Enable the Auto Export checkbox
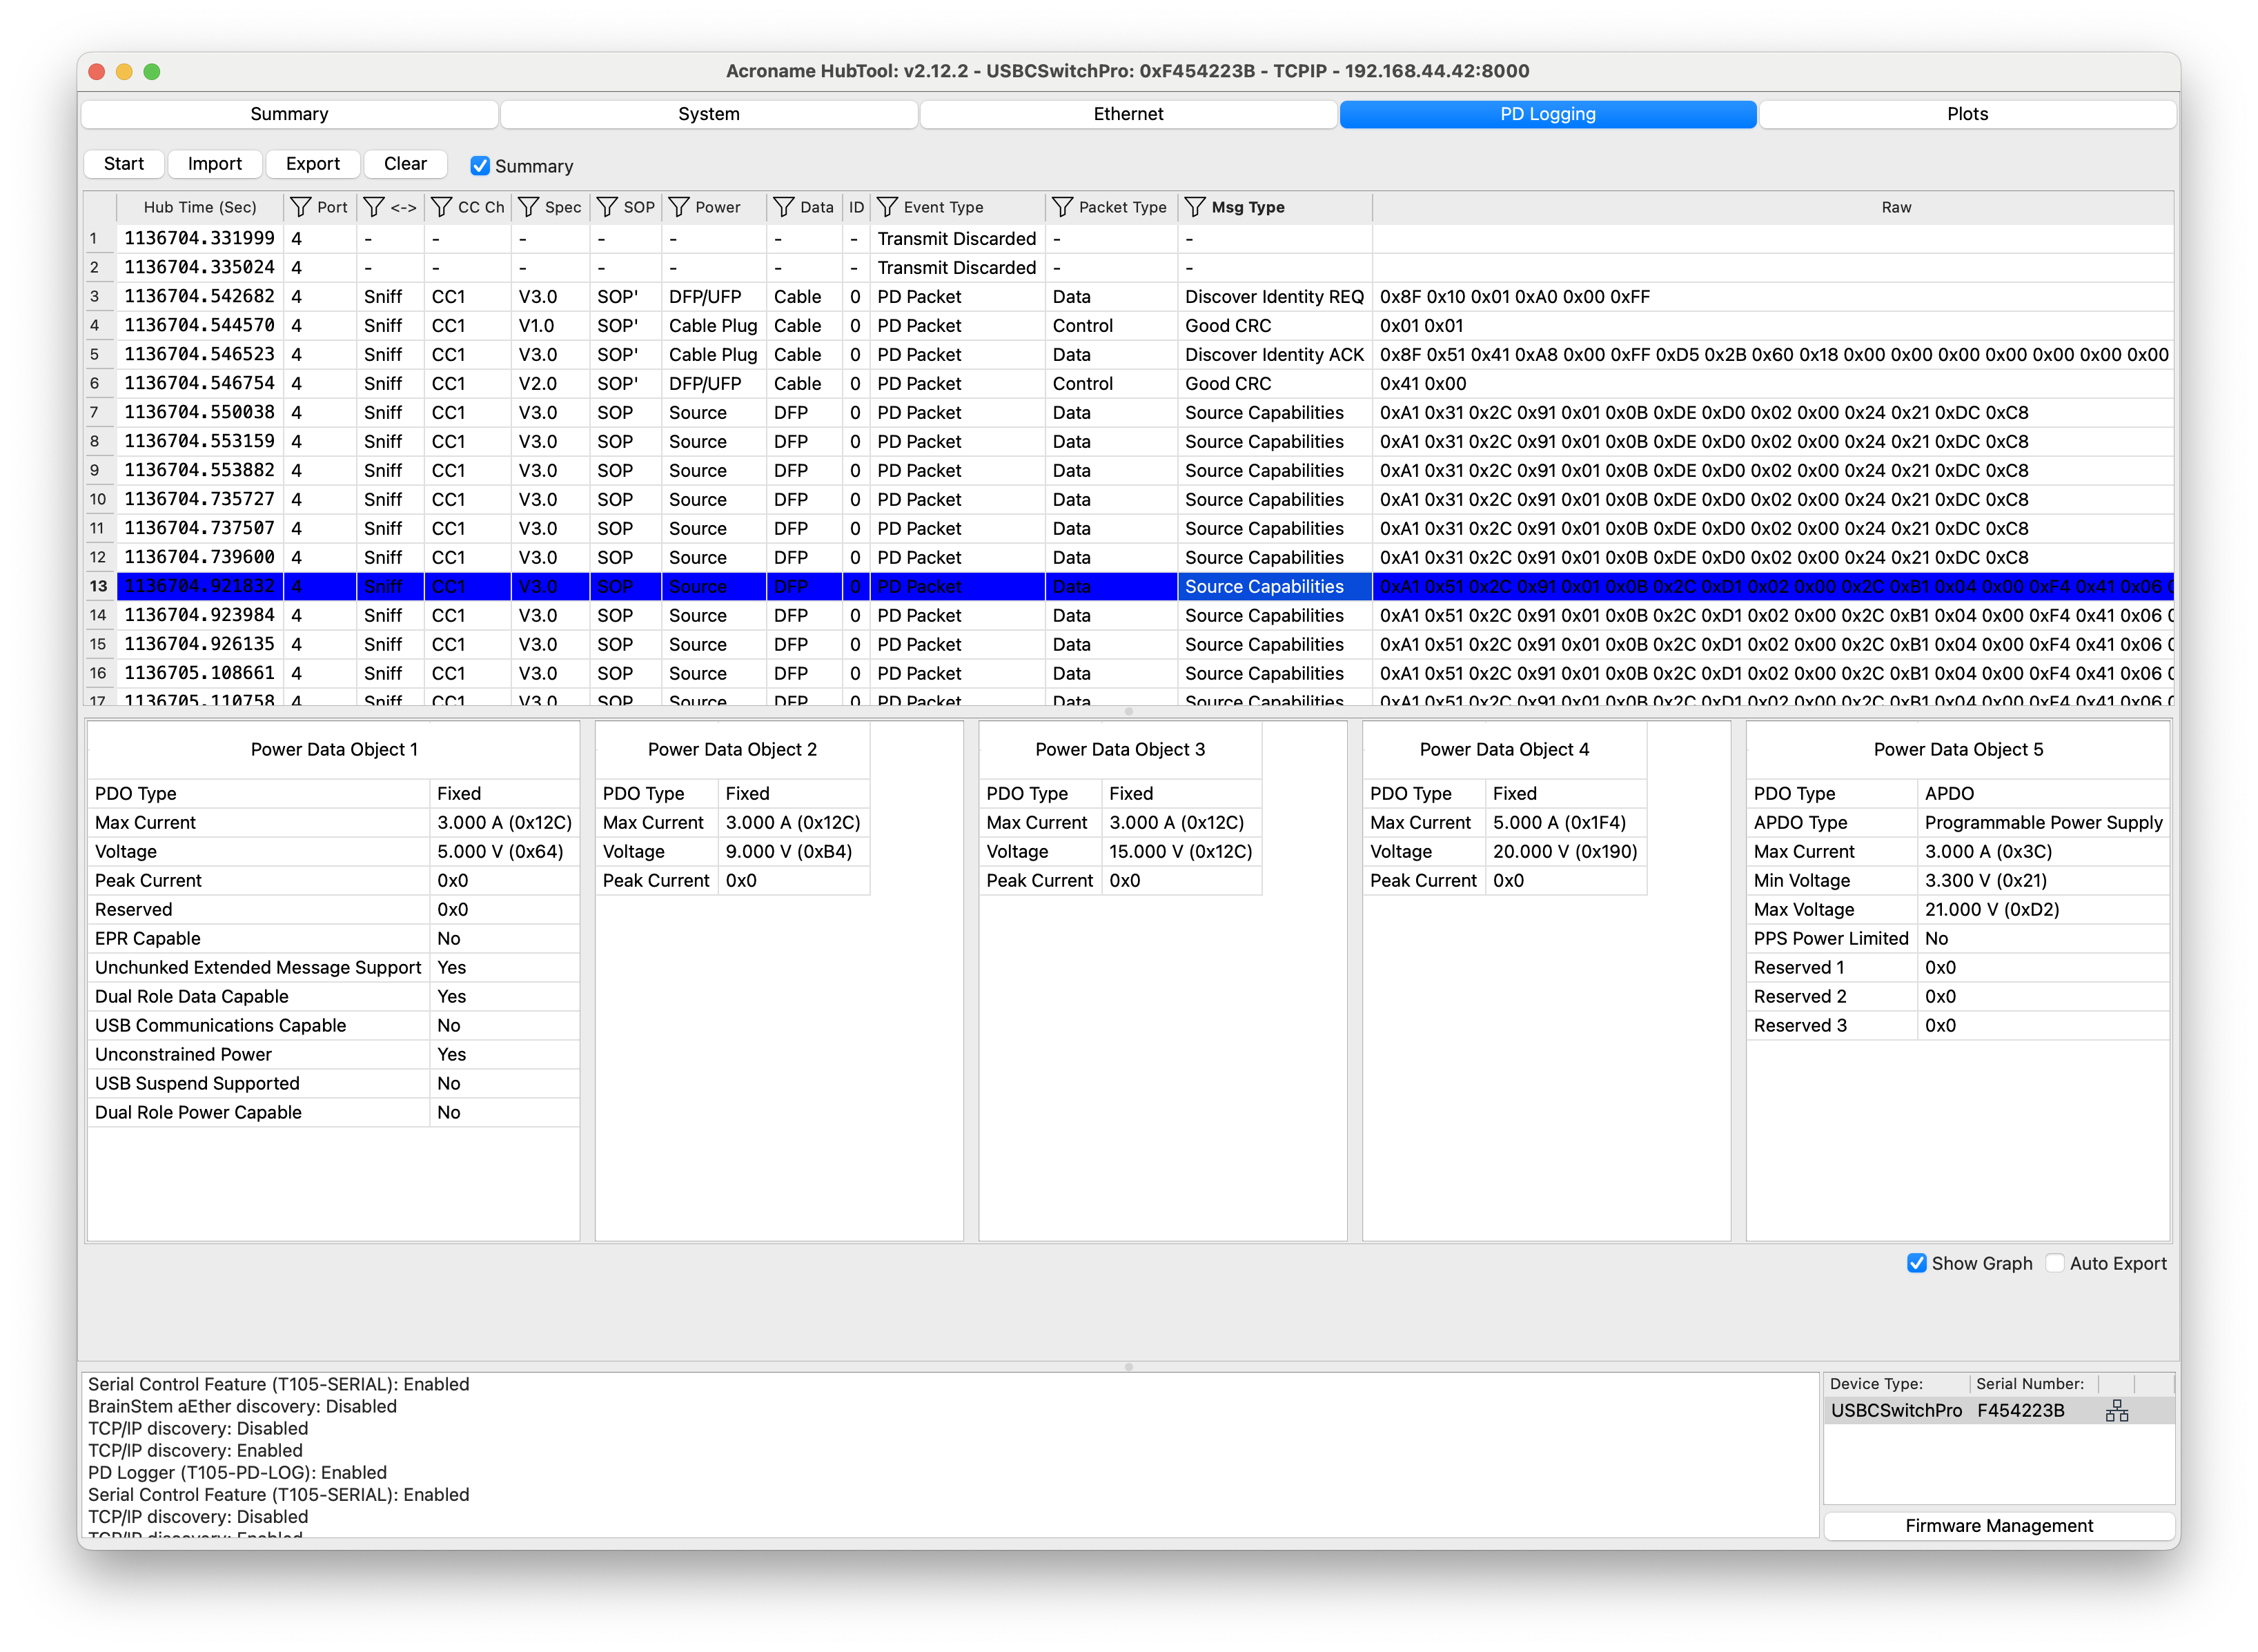 point(2054,1263)
